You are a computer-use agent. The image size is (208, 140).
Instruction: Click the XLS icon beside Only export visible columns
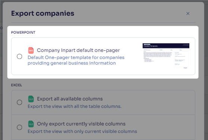pyautogui.click(x=31, y=124)
